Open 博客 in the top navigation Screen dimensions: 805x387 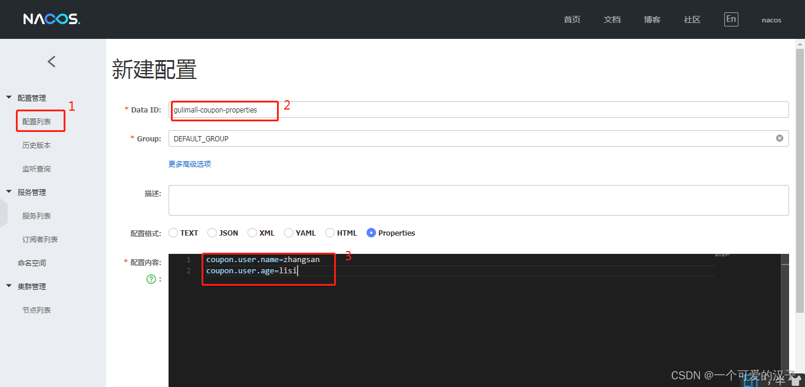(x=652, y=19)
